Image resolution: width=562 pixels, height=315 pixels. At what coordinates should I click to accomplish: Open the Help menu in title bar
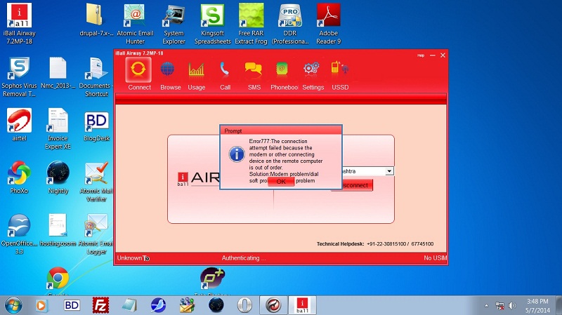[x=421, y=55]
